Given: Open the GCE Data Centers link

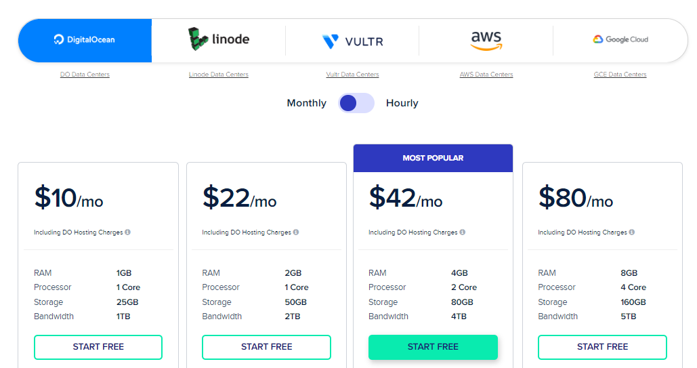Looking at the screenshot, I should pos(620,75).
